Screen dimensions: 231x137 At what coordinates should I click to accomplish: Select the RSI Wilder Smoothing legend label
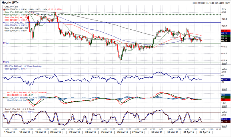(x=23, y=66)
